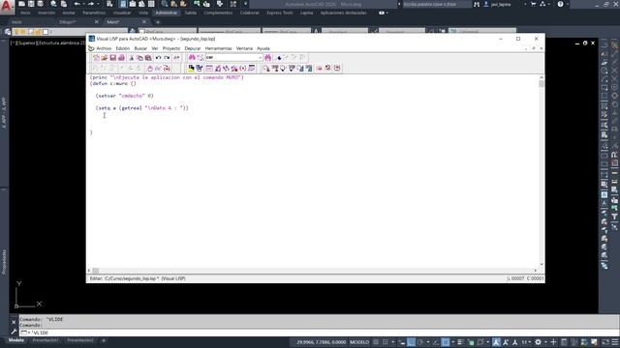Image resolution: width=620 pixels, height=348 pixels.
Task: Toggle polar tracking in status bar
Action: coord(420,342)
